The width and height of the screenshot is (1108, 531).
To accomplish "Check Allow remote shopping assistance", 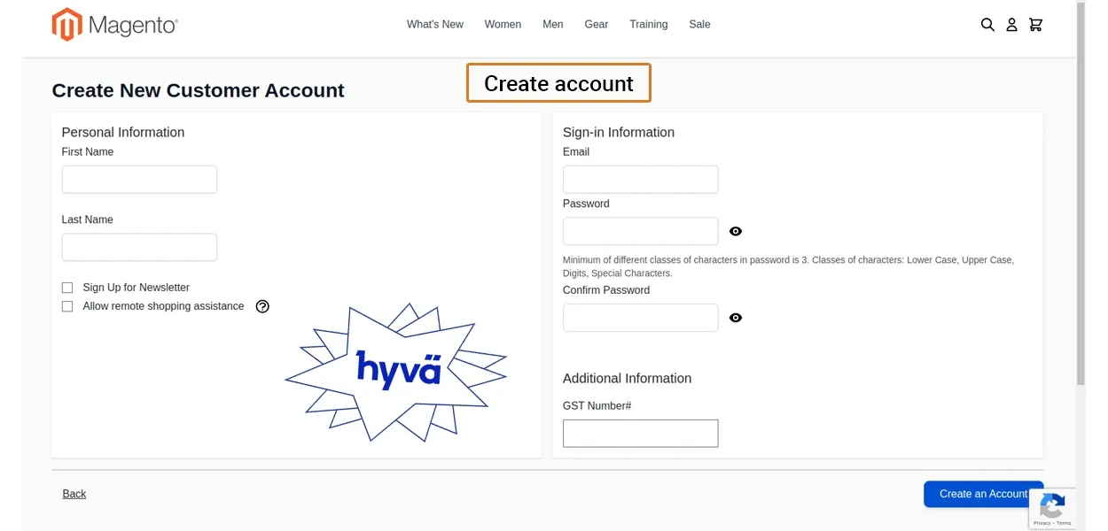I will click(67, 306).
